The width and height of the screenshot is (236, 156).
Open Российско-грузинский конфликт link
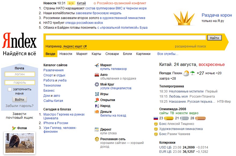[121, 3]
